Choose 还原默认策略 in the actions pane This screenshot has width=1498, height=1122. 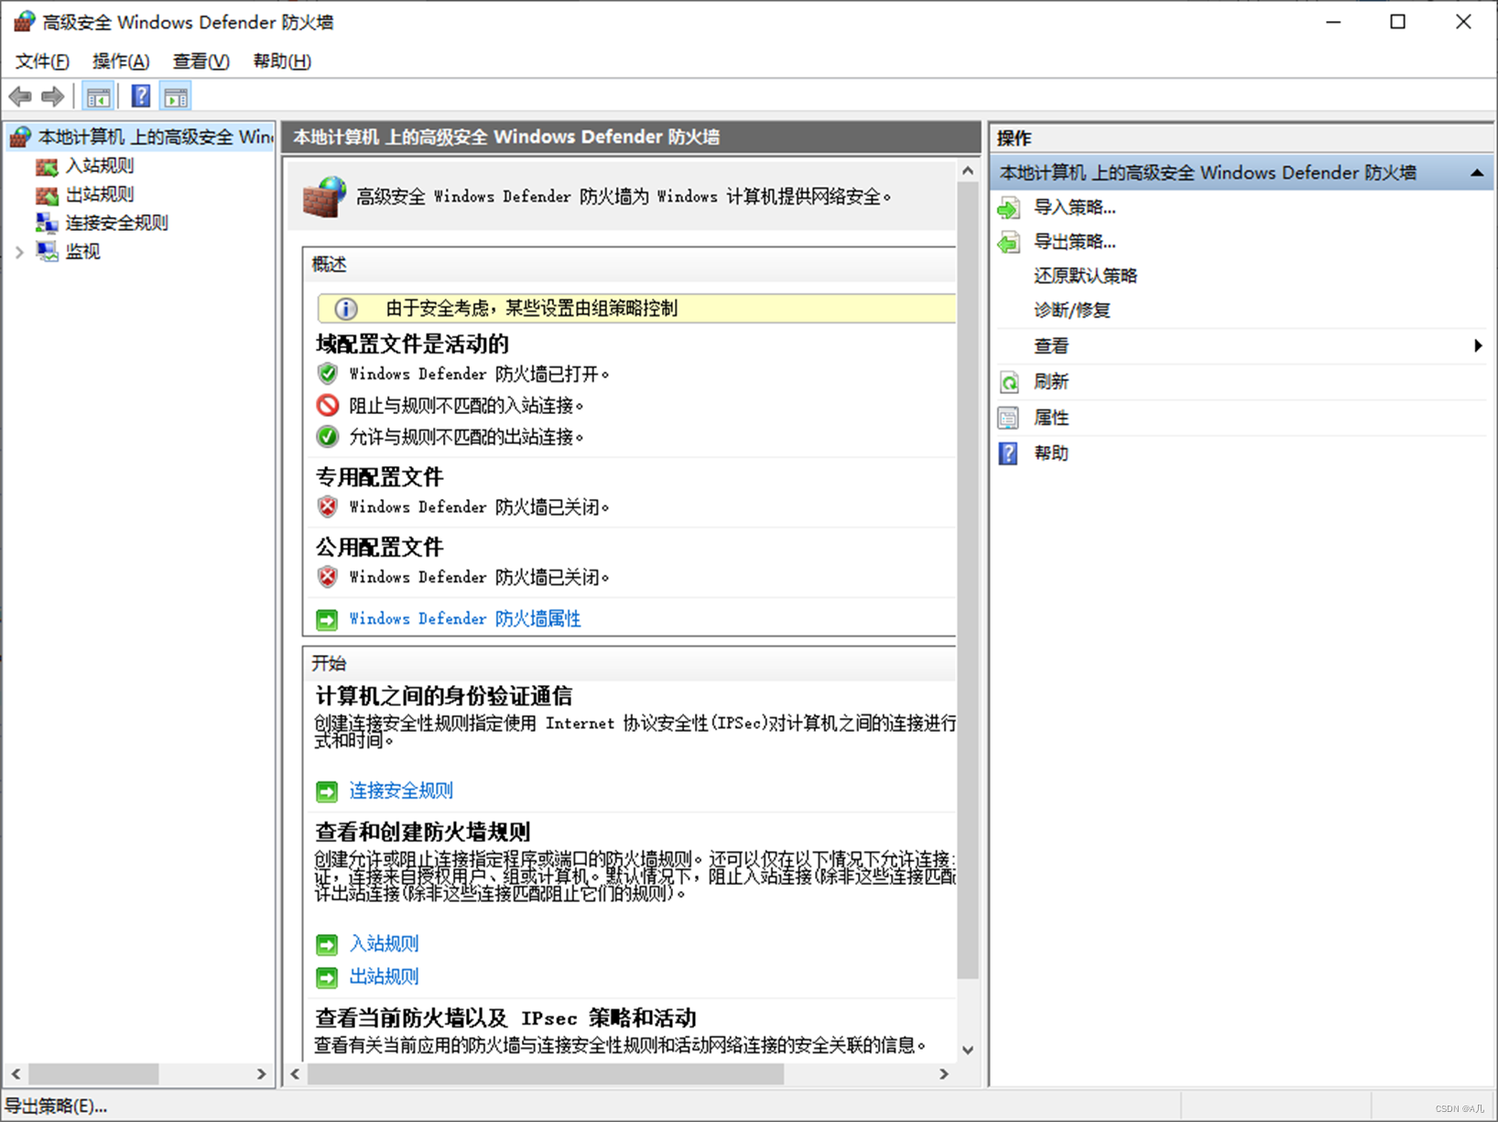tap(1085, 276)
